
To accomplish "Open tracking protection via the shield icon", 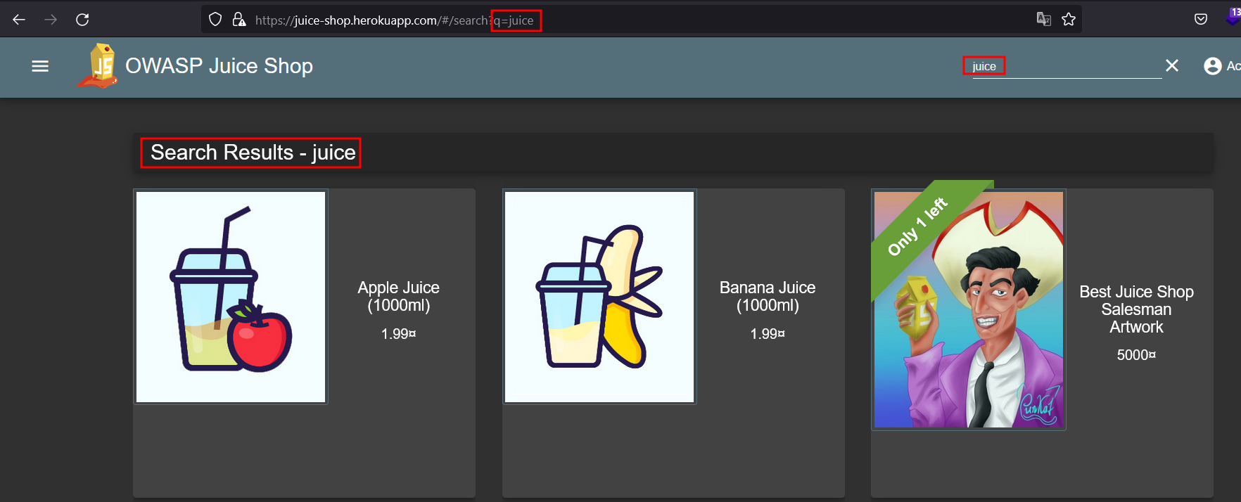I will [216, 20].
